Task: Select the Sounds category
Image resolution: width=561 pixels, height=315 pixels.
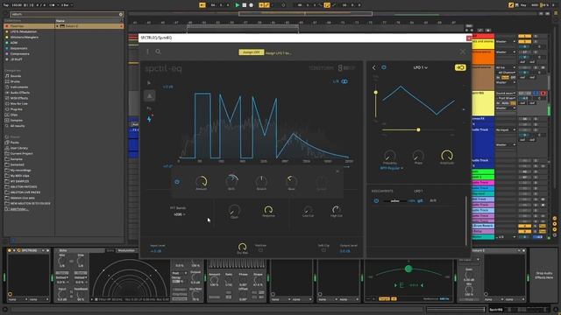Action: coord(16,76)
